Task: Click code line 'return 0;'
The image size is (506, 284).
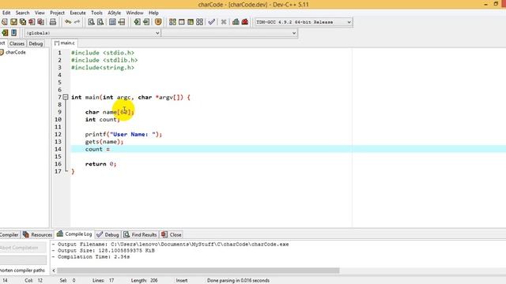Action: pos(100,164)
